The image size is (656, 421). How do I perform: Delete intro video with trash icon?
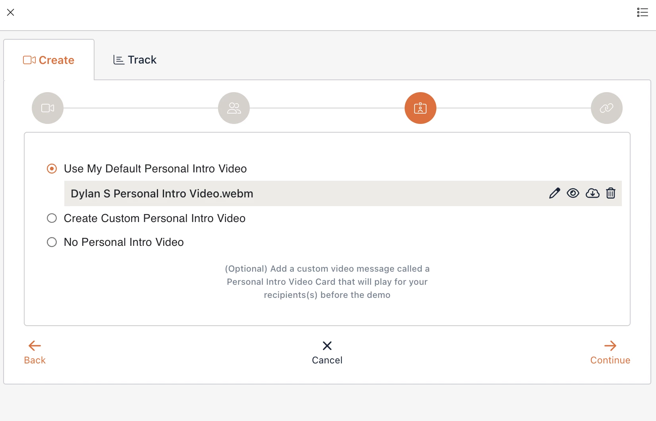(611, 193)
